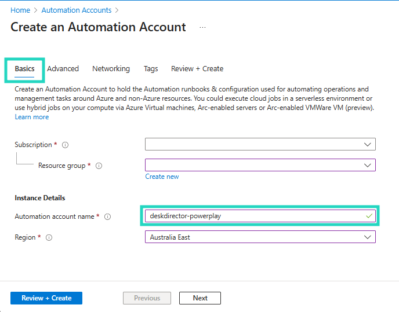
Task: Click the Region info icon
Action: 49,237
